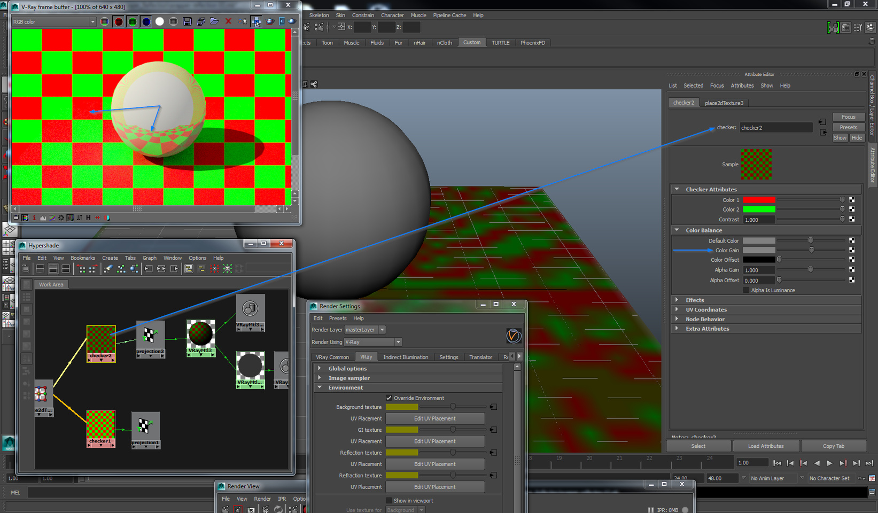The height and width of the screenshot is (513, 878).
Task: Enable Show in viewport checkbox
Action: tap(389, 501)
